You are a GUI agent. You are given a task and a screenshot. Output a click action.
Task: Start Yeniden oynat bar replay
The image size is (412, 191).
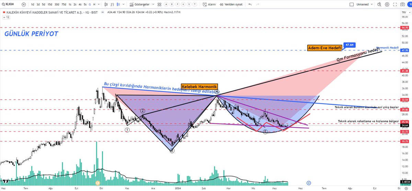[231, 4]
